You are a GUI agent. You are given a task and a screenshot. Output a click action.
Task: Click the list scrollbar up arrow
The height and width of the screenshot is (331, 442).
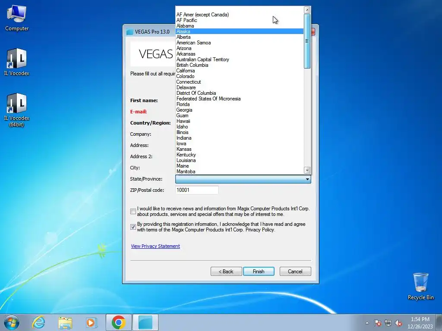(x=307, y=10)
